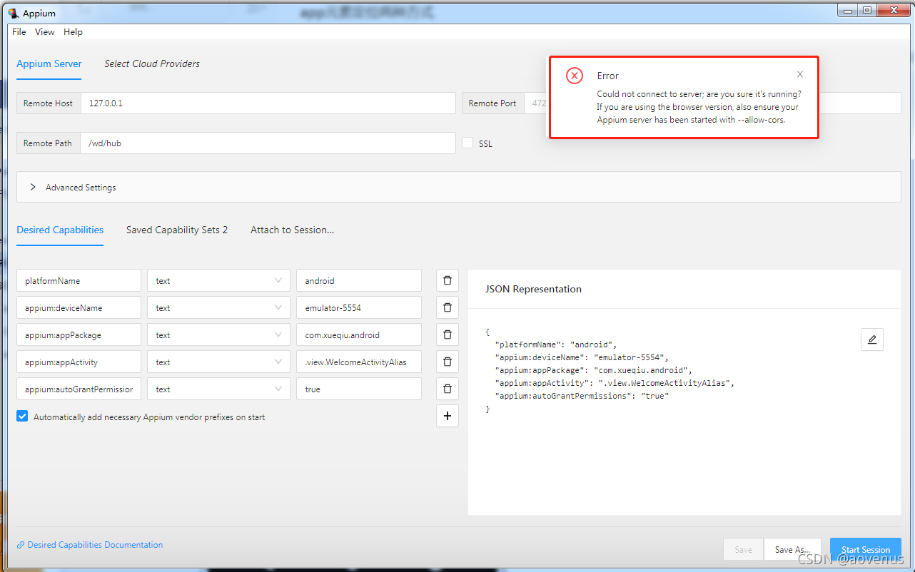Viewport: 915px width, 572px height.
Task: Click the true value field
Action: [x=359, y=389]
